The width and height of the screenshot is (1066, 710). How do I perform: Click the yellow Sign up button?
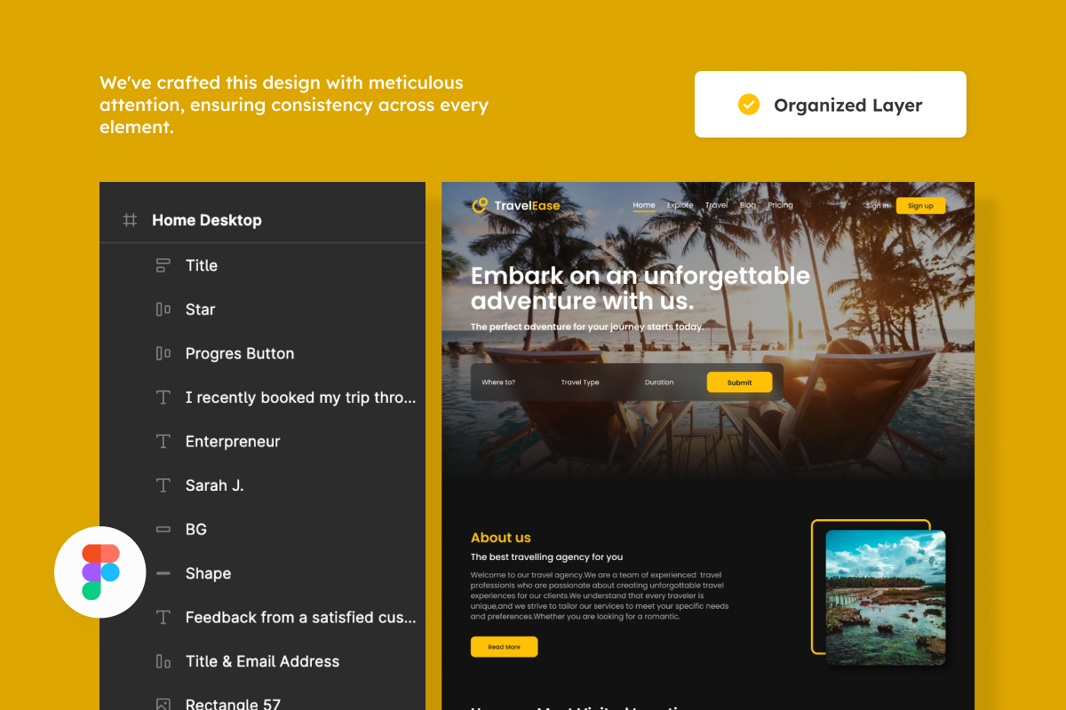pos(920,206)
